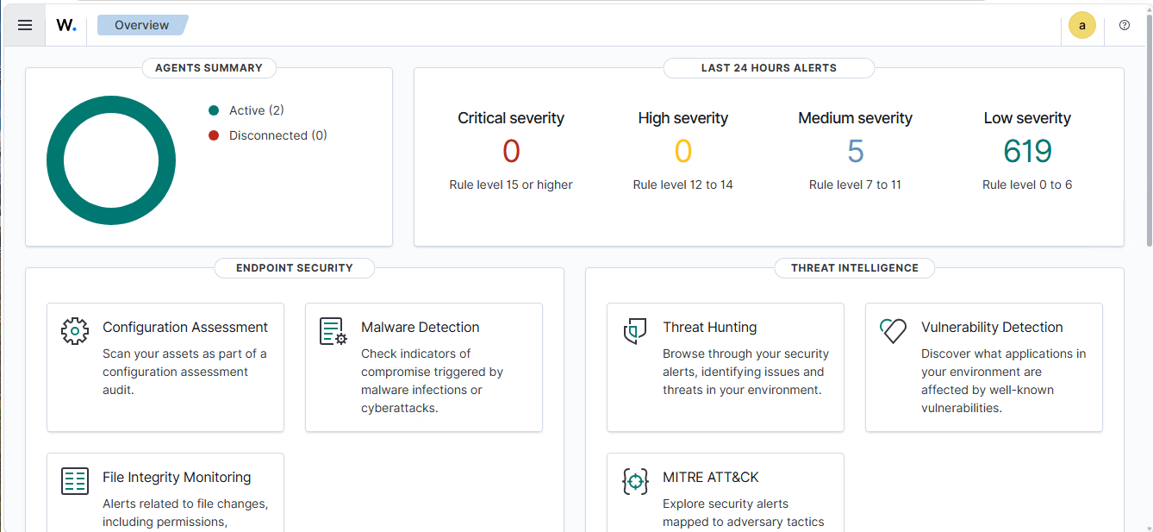The width and height of the screenshot is (1153, 532).
Task: Open the Threat Hunting module title
Action: point(710,327)
